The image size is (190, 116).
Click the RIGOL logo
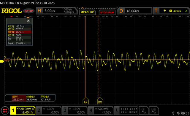12,11
